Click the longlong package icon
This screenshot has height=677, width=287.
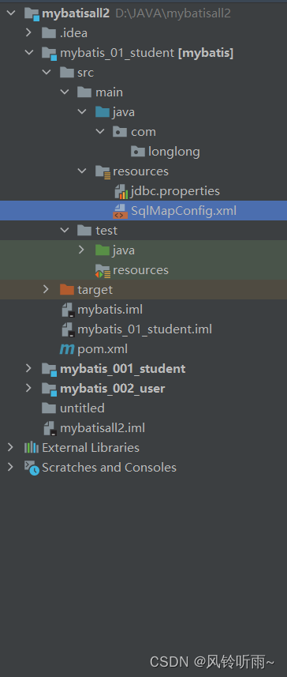[138, 151]
